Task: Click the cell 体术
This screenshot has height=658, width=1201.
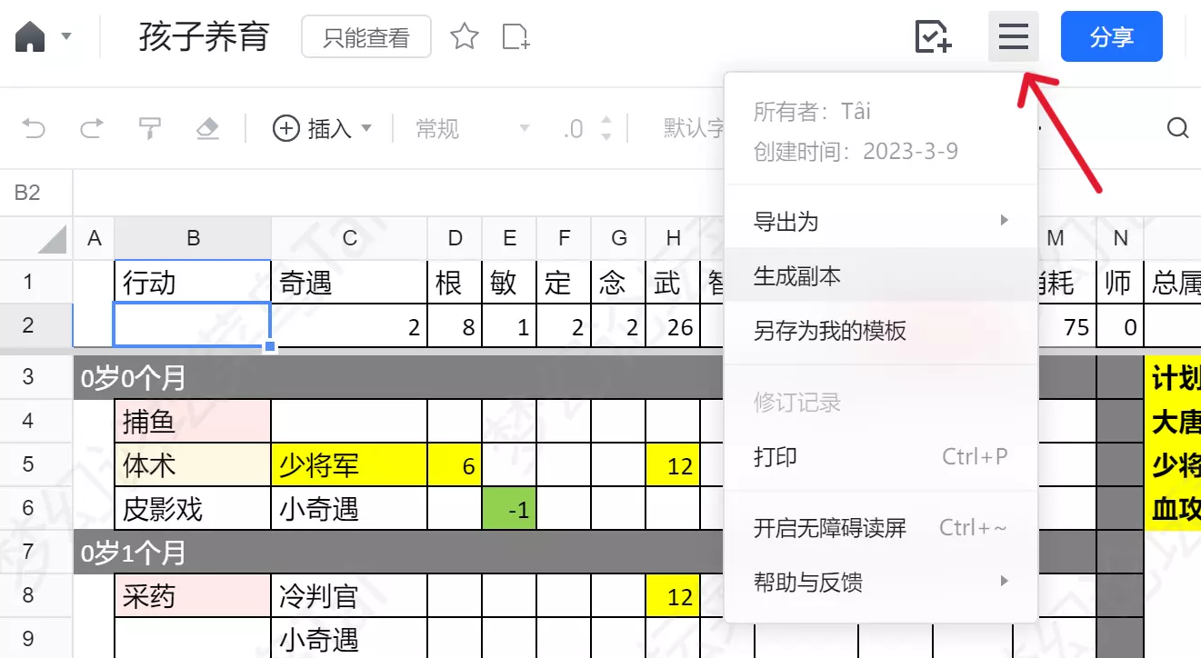Action: pyautogui.click(x=193, y=465)
